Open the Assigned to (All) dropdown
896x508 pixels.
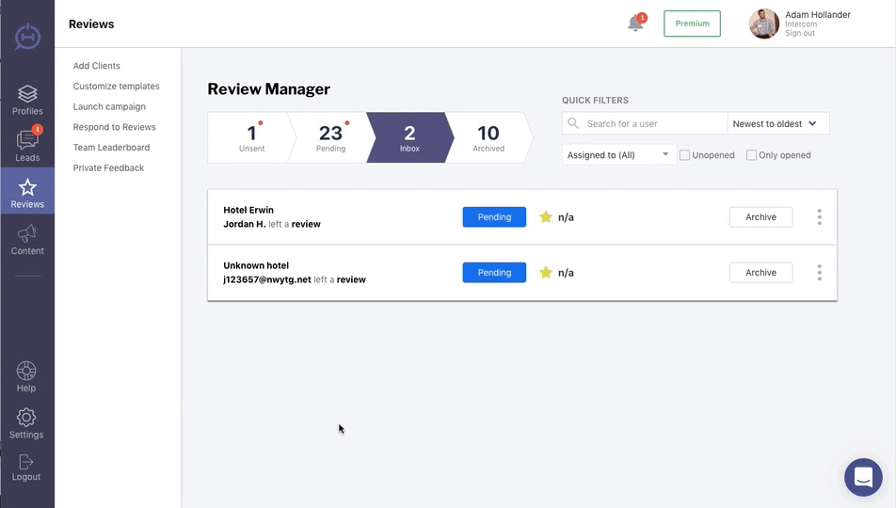point(619,155)
